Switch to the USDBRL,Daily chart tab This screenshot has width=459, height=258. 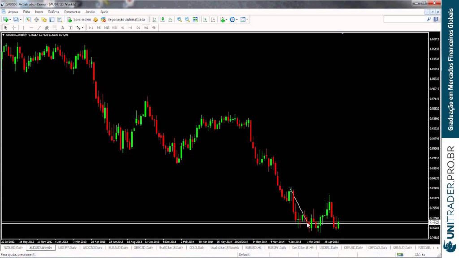(x=329, y=248)
